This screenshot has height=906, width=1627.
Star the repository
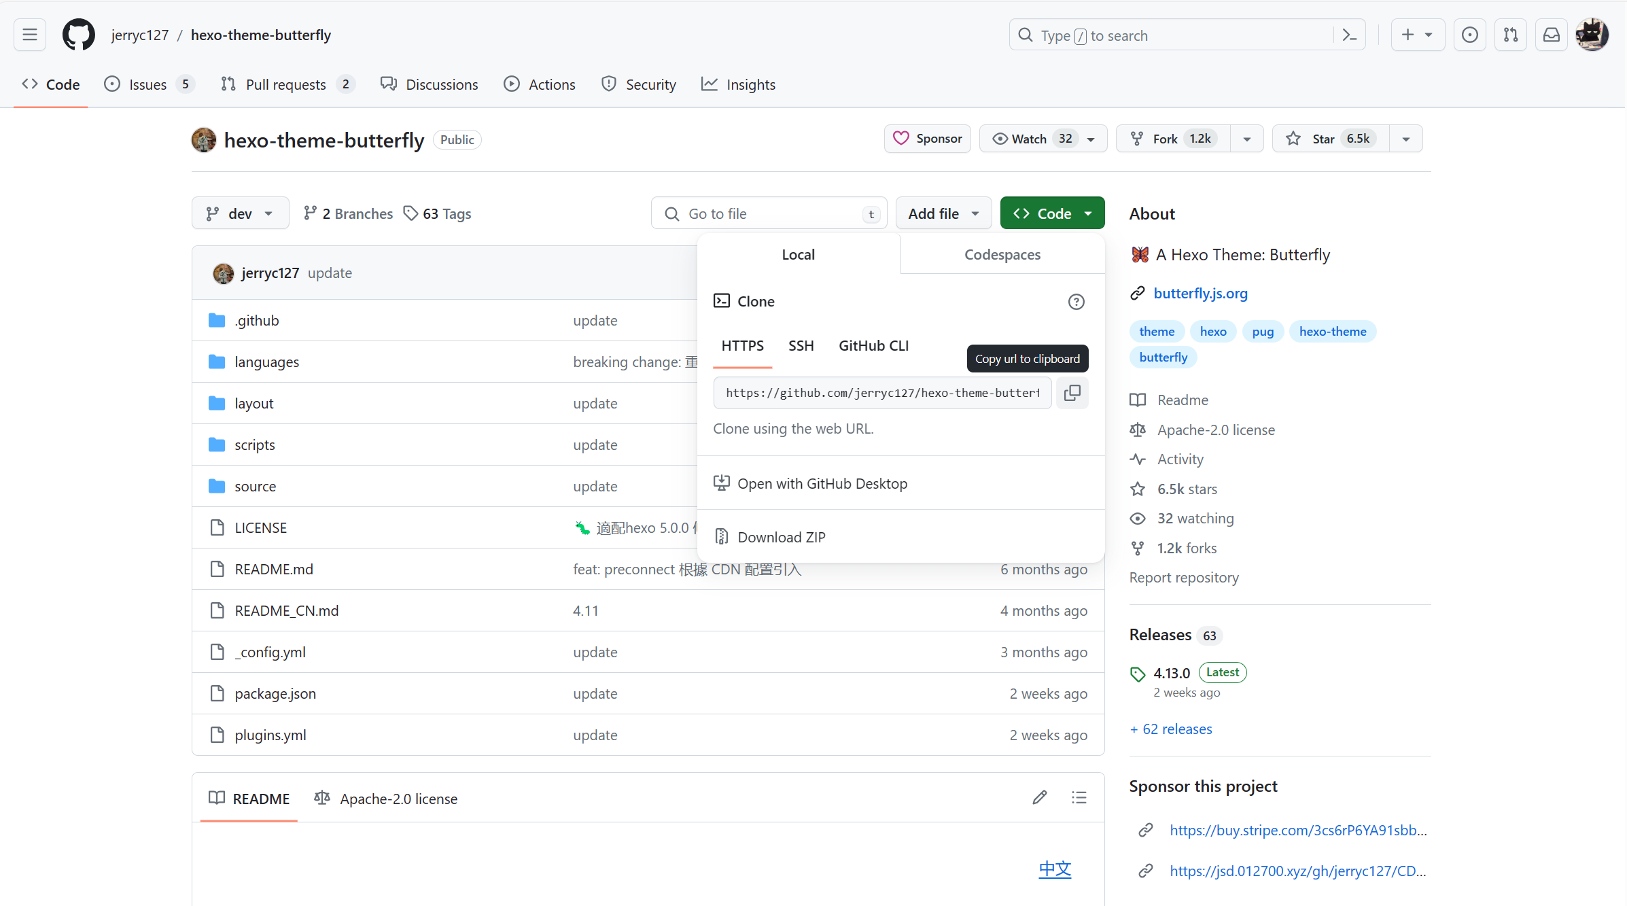click(1331, 139)
